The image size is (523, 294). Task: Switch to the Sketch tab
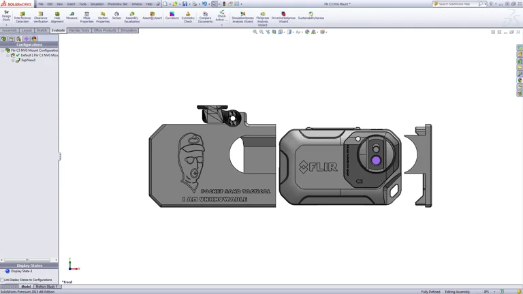pyautogui.click(x=42, y=31)
